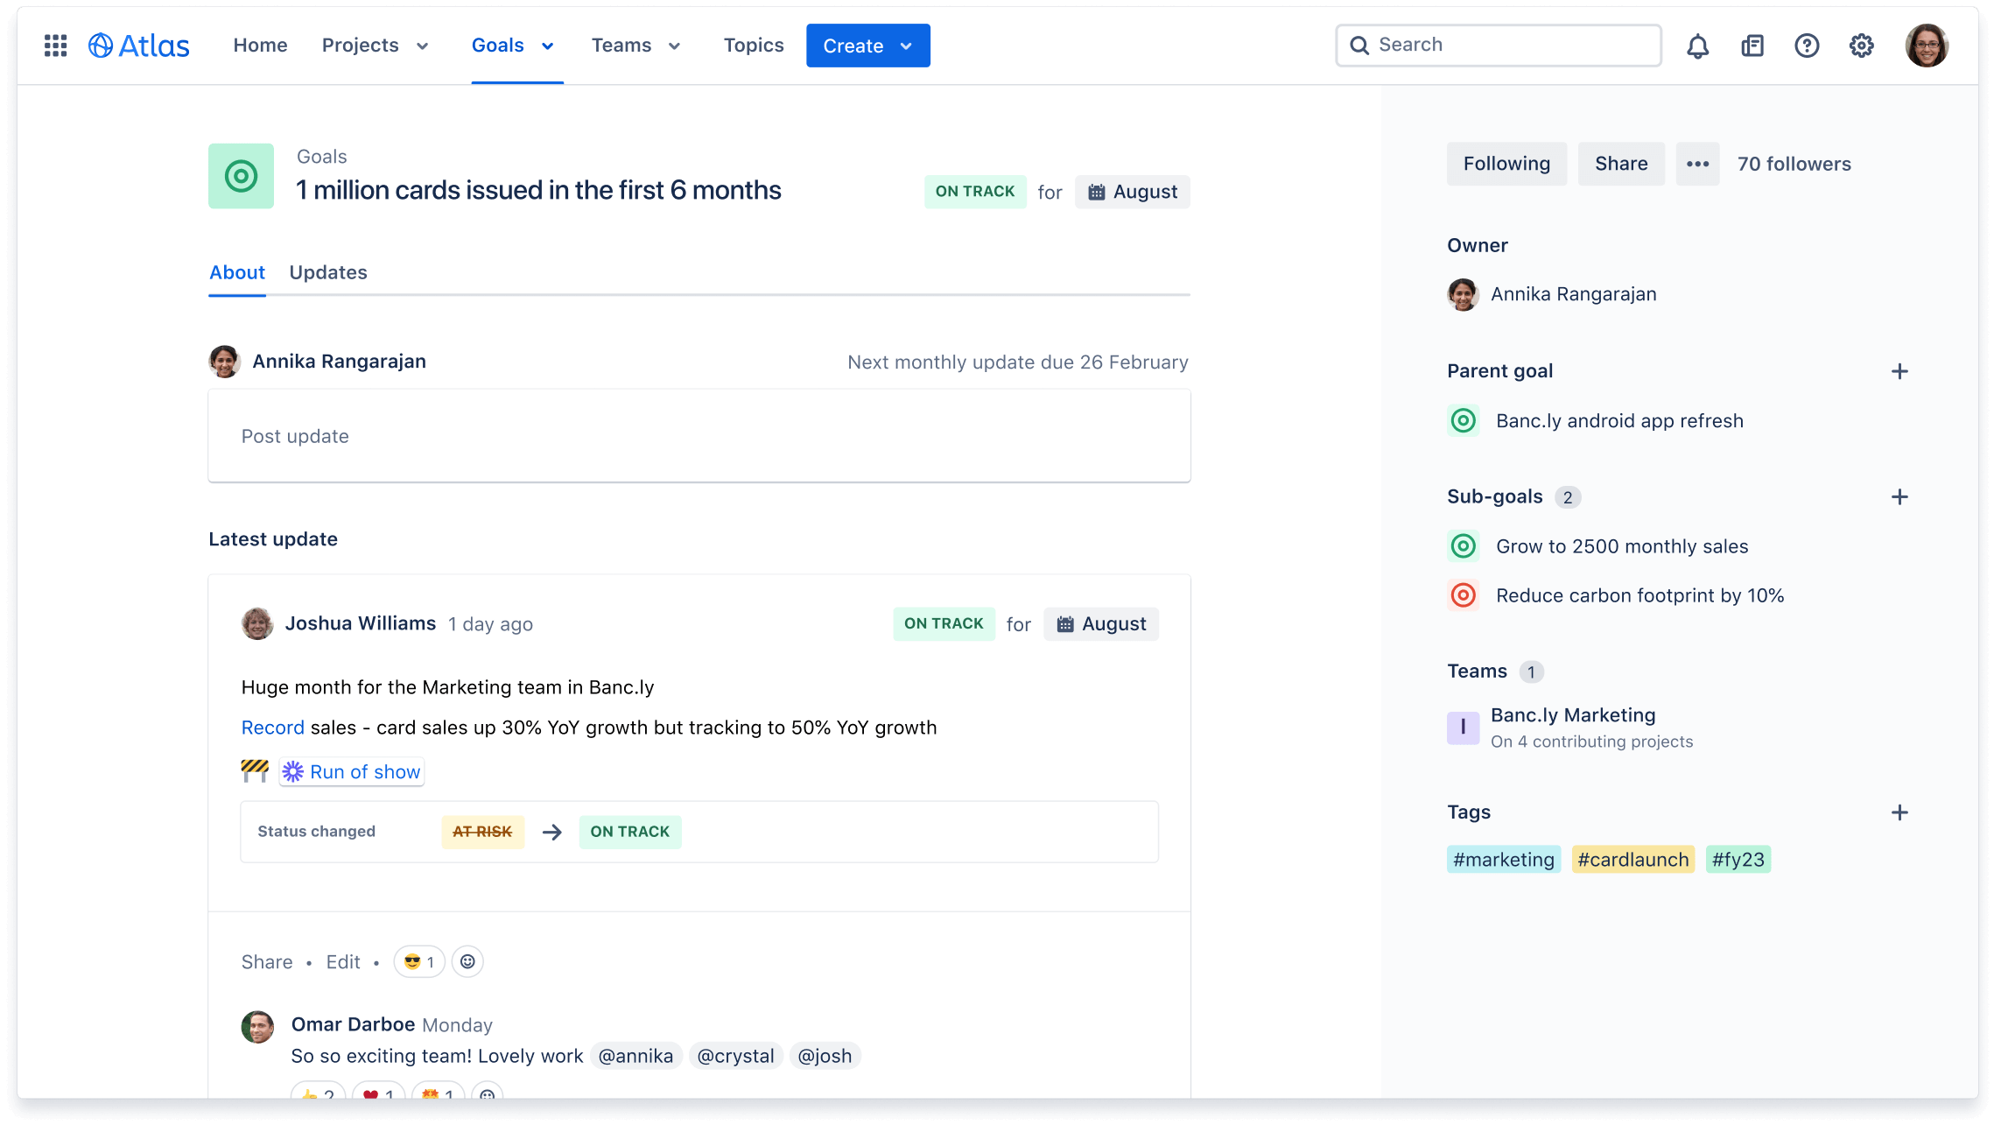Click the Post update input field
This screenshot has height=1125, width=1994.
point(699,436)
